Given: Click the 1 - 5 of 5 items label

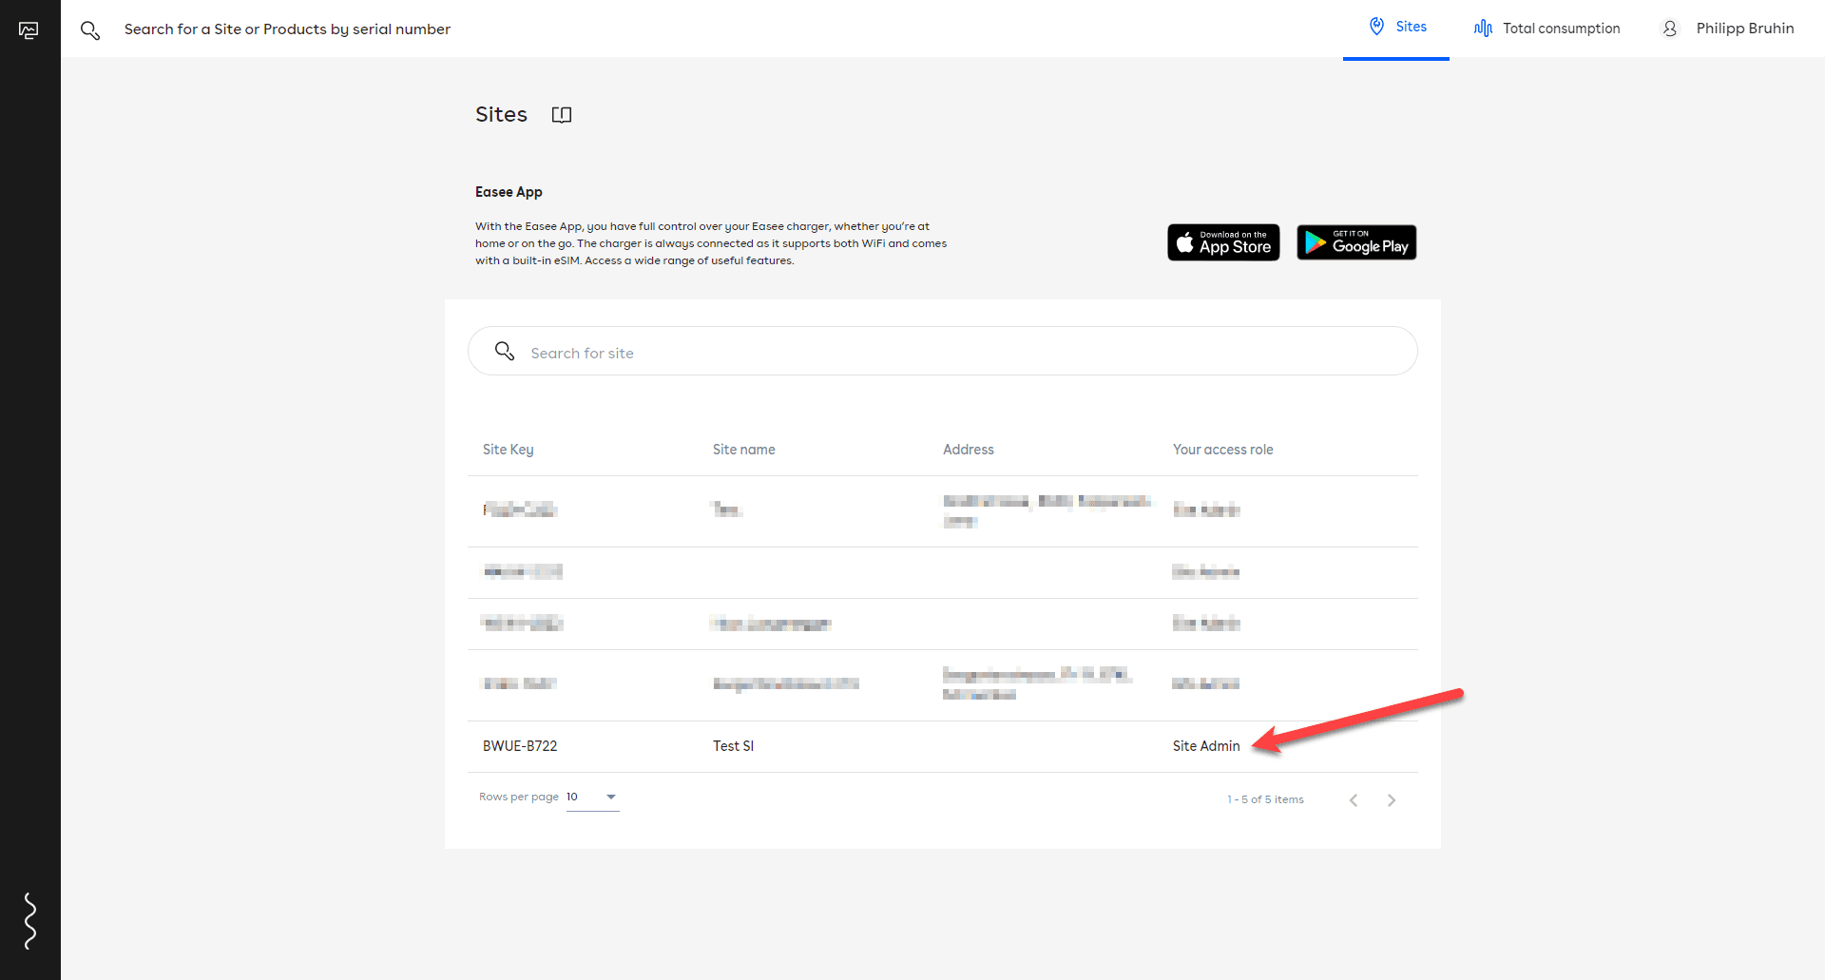Looking at the screenshot, I should pyautogui.click(x=1265, y=799).
